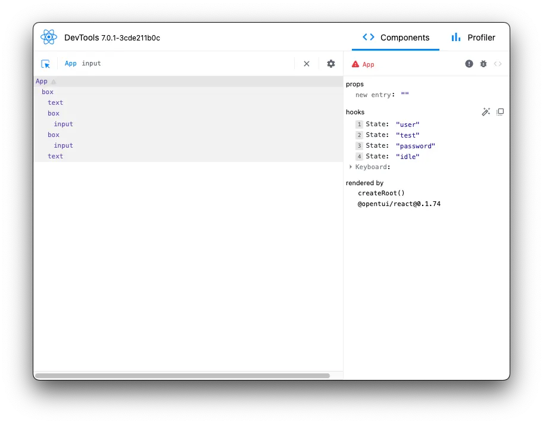Expand the Keyboard hook disclosure triangle
543x424 pixels.
pyautogui.click(x=351, y=167)
